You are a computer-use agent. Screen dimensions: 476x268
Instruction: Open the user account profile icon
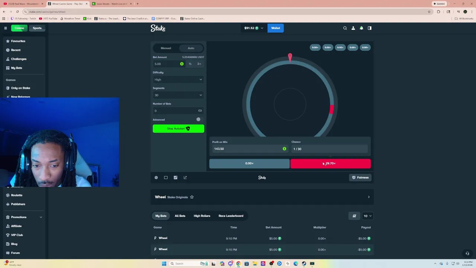pos(353,28)
